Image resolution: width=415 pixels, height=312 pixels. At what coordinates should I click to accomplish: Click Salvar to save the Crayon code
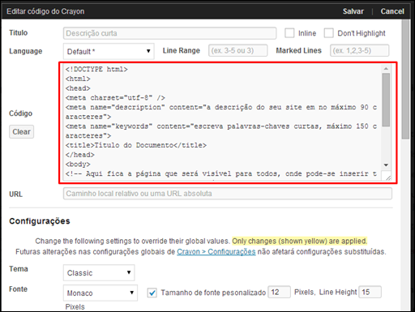click(x=353, y=11)
